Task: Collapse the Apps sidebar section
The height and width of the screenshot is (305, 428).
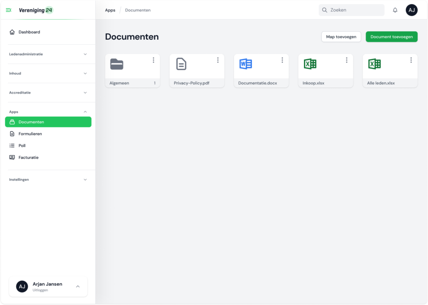Action: tap(85, 112)
